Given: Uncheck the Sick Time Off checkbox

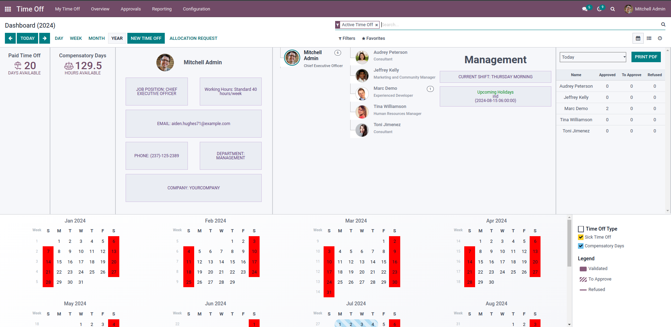Looking at the screenshot, I should (581, 237).
